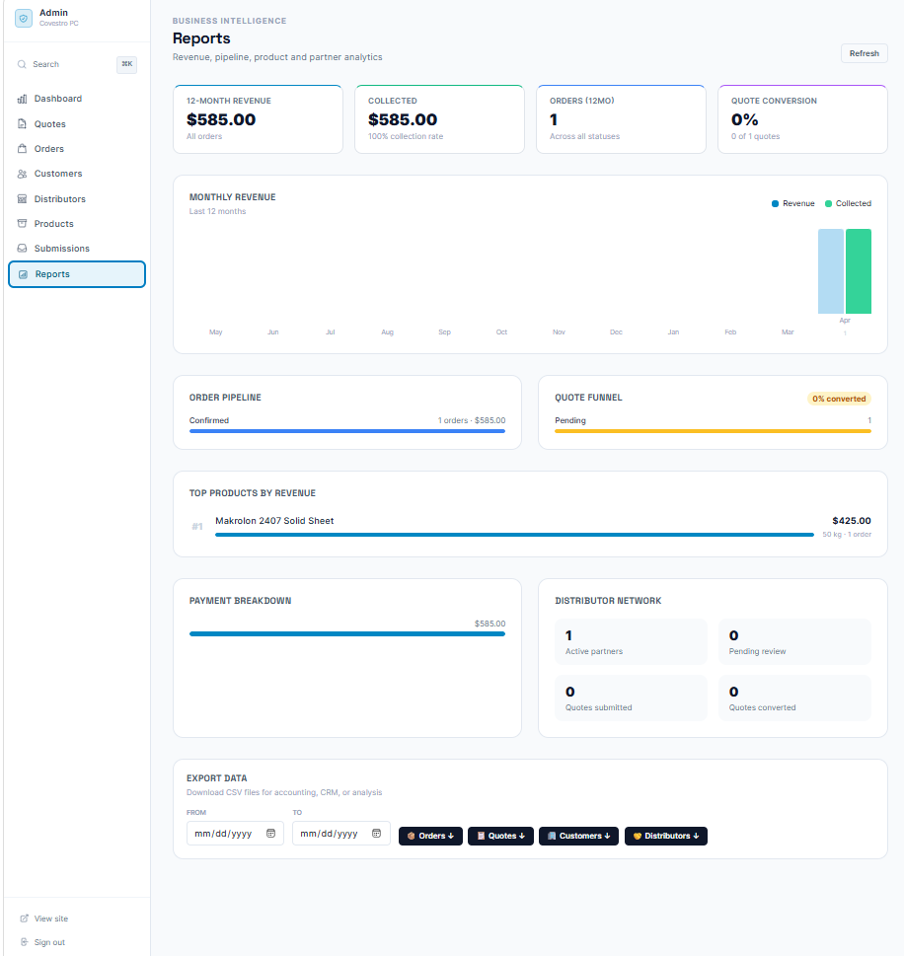Click the light blue April revenue bar
Screen dimensions: 904x956
[x=831, y=271]
